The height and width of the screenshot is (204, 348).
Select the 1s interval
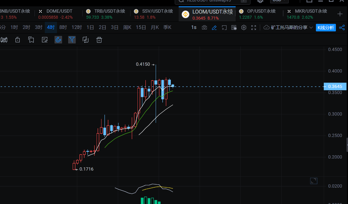(194, 28)
